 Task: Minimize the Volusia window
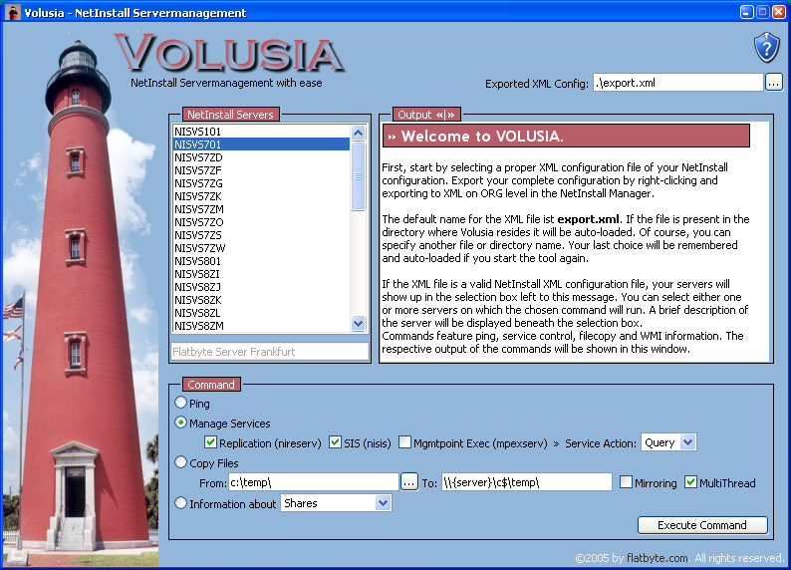coord(746,12)
